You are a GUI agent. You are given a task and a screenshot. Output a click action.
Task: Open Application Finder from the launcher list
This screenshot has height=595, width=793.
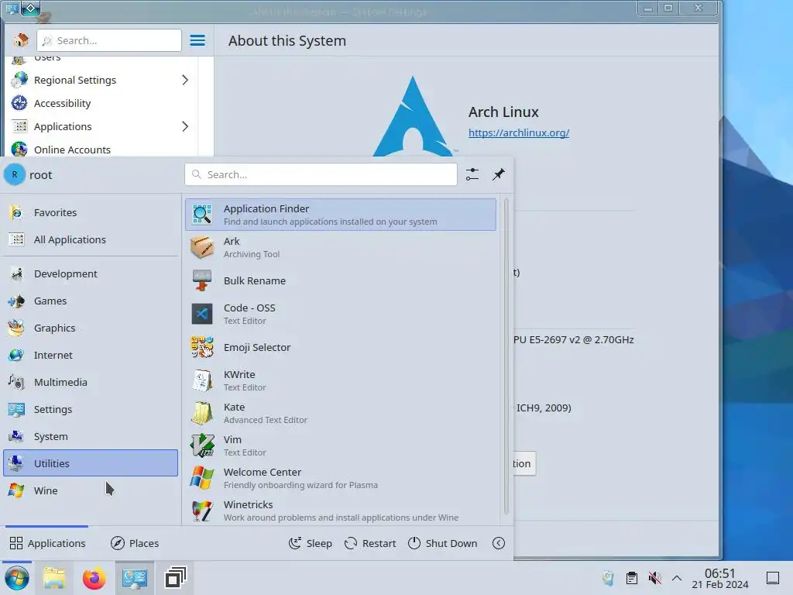point(341,215)
